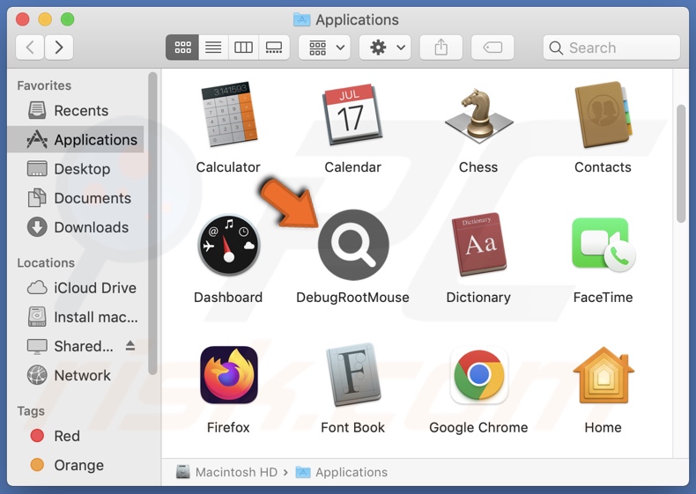The width and height of the screenshot is (696, 494).
Task: Select the Dashboard app icon
Action: click(x=228, y=245)
